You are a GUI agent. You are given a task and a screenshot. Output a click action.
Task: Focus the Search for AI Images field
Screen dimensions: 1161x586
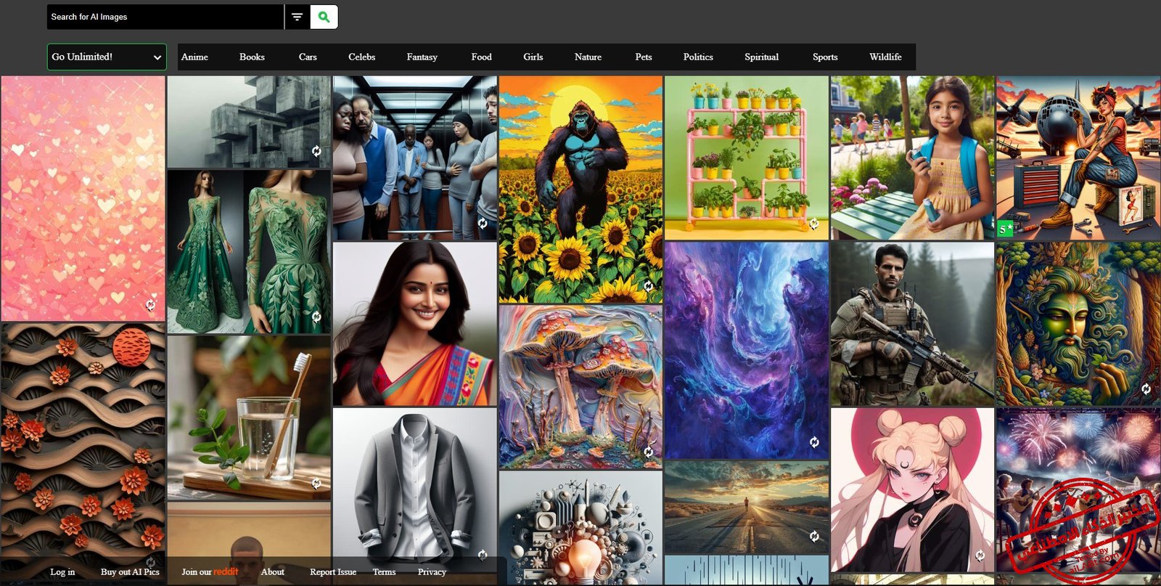(165, 17)
